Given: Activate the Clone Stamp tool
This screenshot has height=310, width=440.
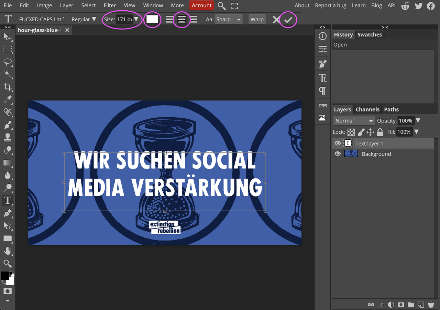Looking at the screenshot, I should (x=8, y=137).
